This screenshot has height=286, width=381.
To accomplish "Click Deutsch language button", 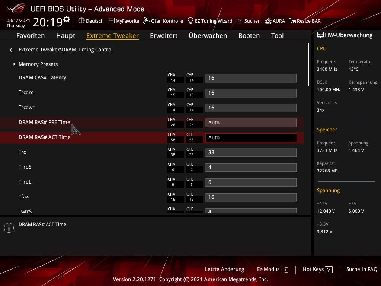I will click(x=95, y=21).
